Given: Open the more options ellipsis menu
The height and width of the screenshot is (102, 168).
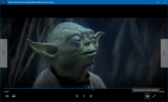Looking at the screenshot, I should coord(161,96).
